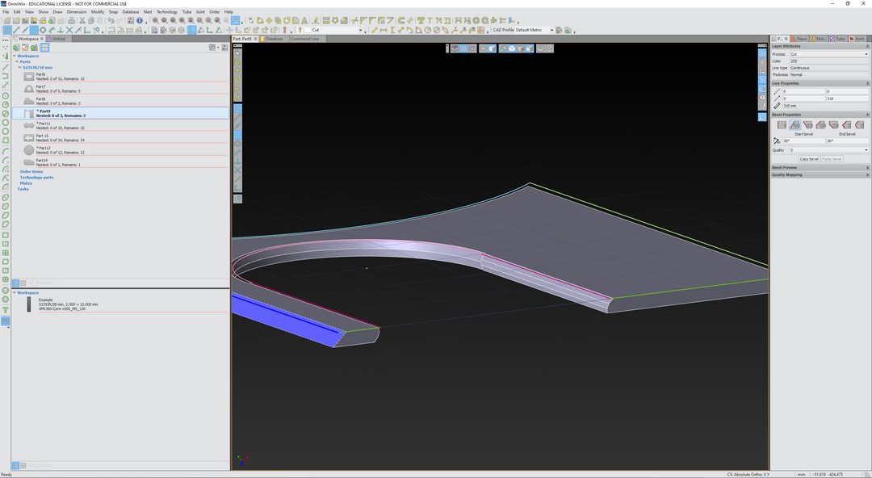Click the Print icon in the top toolbar
Viewport: 872px width, 478px height.
[x=72, y=20]
